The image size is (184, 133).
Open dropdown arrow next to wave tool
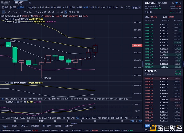[x=33, y=12]
